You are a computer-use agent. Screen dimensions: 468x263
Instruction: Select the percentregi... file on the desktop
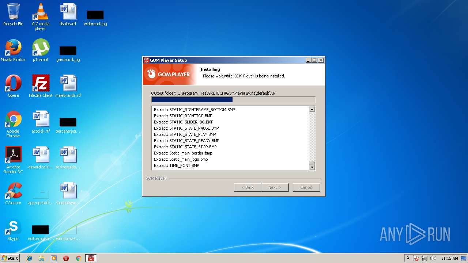pos(68,125)
